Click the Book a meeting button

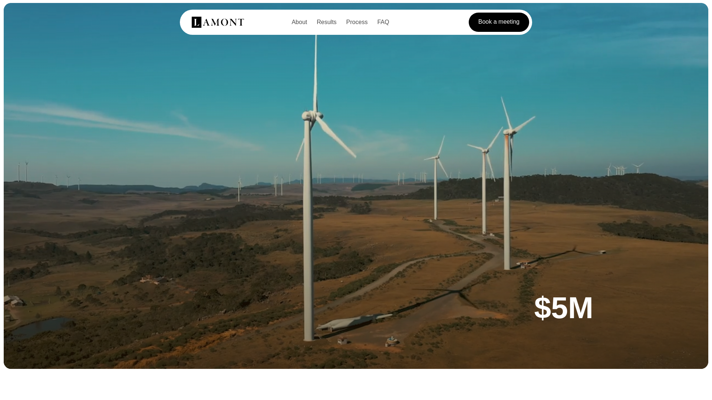coord(499,22)
